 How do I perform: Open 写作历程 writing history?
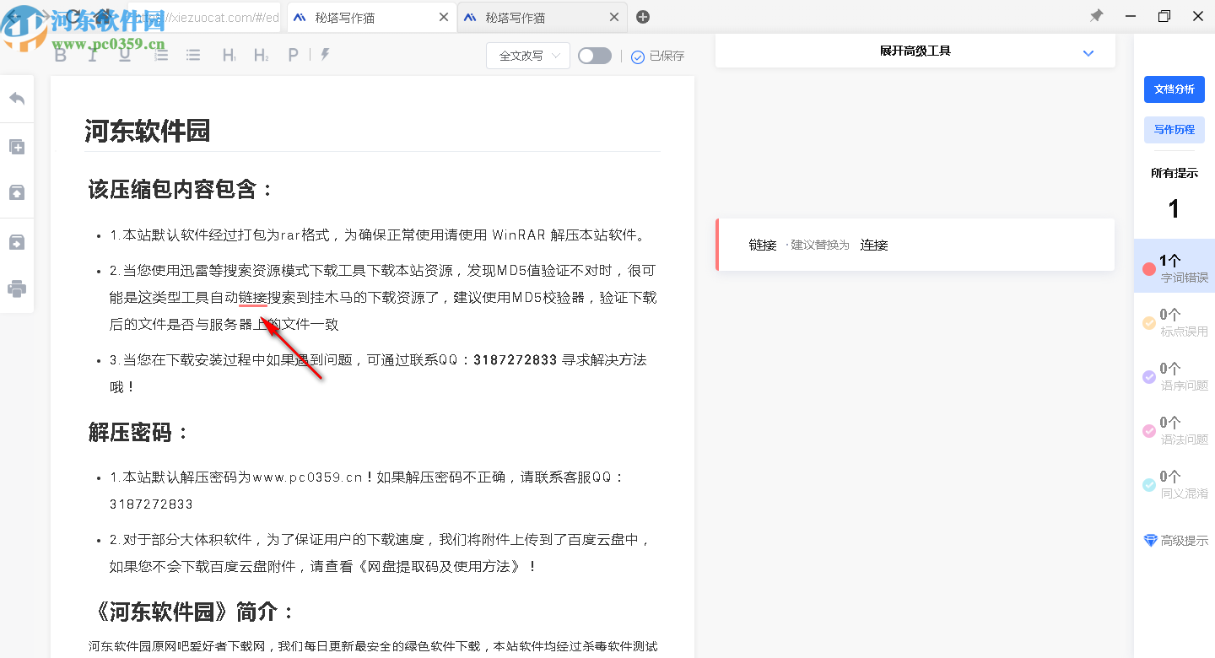tap(1174, 130)
